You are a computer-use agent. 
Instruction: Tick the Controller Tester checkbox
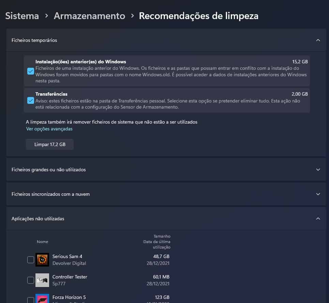[x=31, y=280]
